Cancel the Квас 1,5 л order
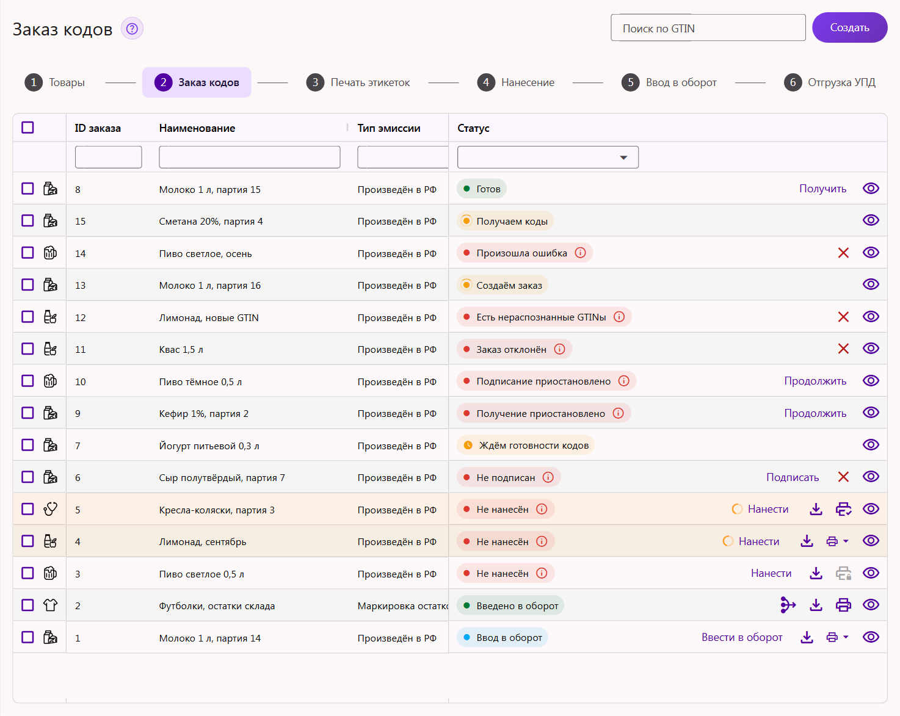Screen dimensions: 900x716 (843, 349)
